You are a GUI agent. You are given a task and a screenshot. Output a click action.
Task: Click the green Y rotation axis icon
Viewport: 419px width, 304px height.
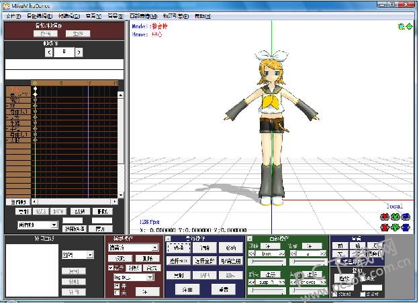[x=395, y=217]
